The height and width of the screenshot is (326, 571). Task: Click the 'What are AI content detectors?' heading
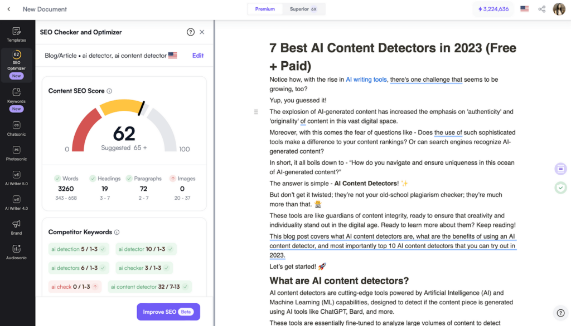pos(339,280)
